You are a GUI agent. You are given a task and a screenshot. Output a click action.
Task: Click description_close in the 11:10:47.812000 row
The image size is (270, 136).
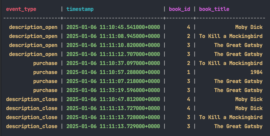[x=32, y=99]
